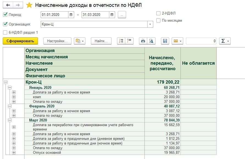245x159 pixels.
Task: Click the Сформировать button
Action: pos(20,41)
